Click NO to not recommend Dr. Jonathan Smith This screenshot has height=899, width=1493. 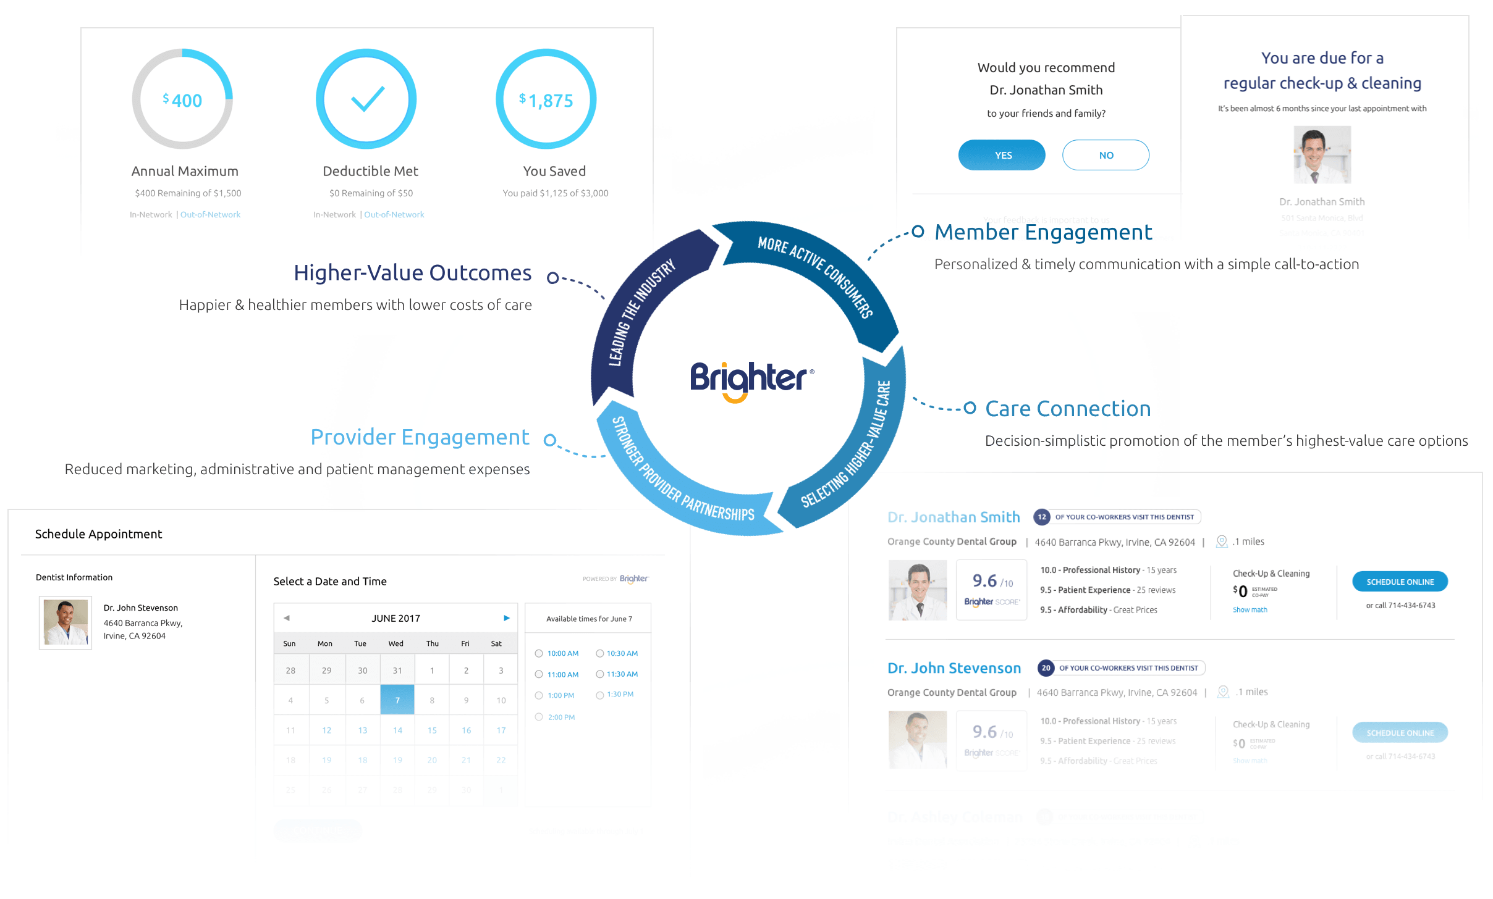pyautogui.click(x=1106, y=154)
